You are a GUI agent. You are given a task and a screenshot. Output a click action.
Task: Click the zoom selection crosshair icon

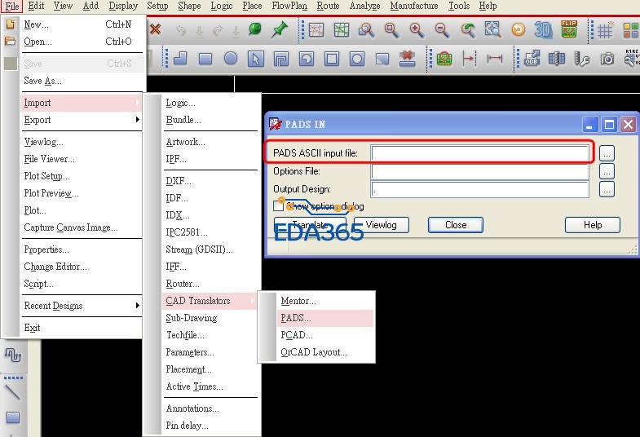tap(492, 29)
